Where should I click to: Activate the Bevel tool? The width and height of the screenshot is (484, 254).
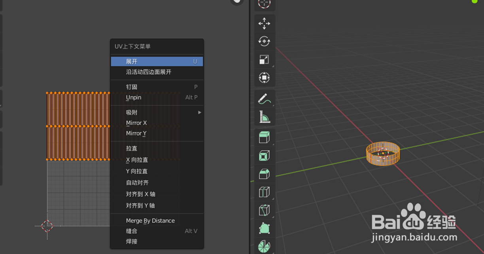(264, 174)
